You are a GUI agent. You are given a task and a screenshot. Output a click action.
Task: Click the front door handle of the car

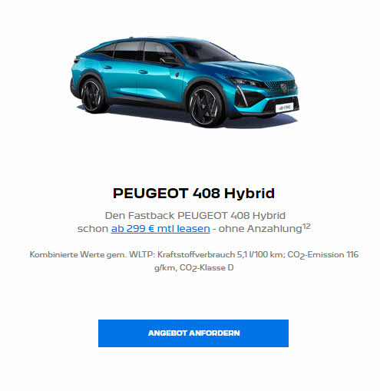[x=143, y=72]
